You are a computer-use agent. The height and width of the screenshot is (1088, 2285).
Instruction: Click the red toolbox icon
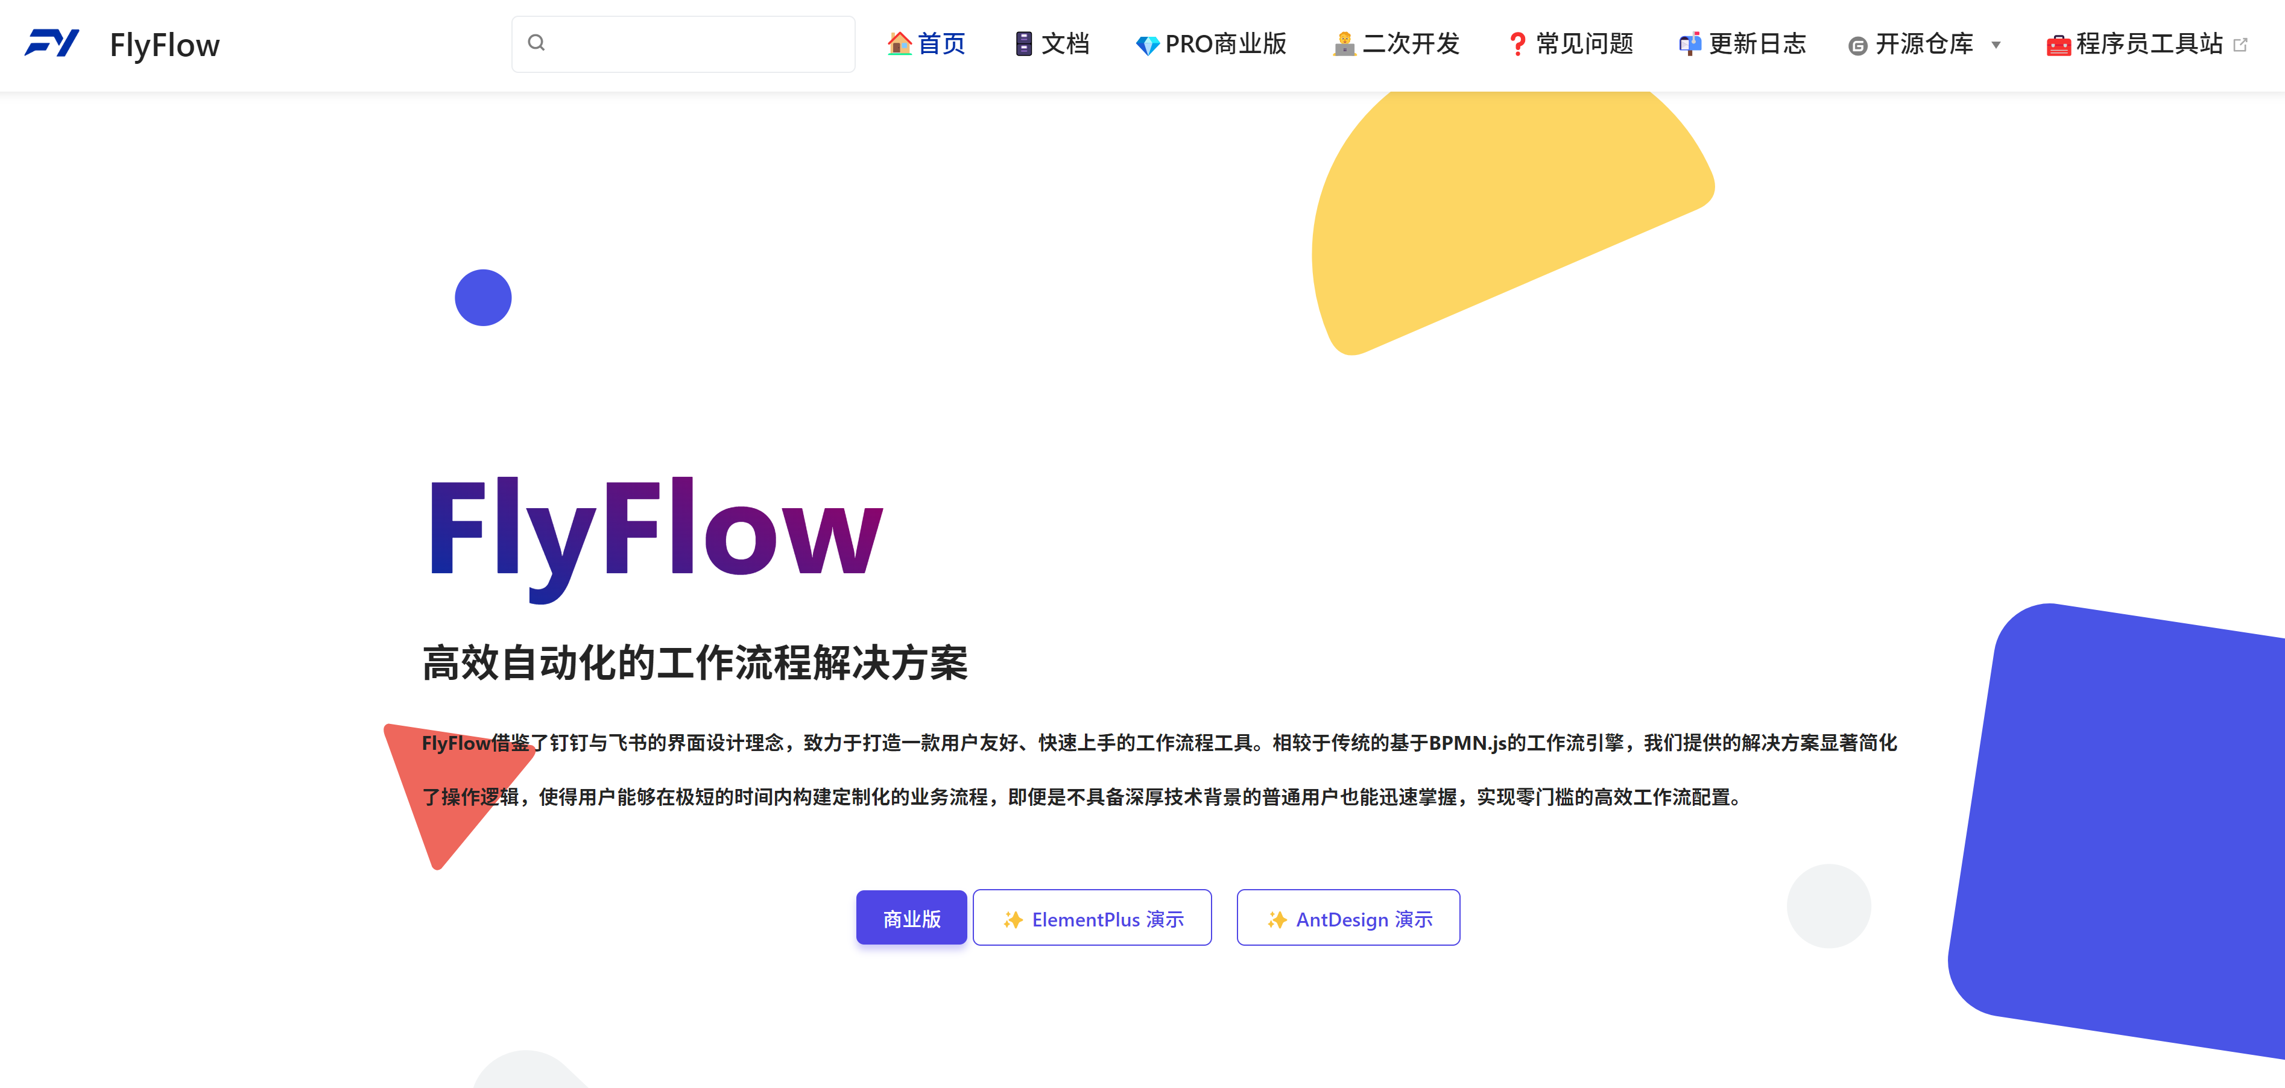(x=2058, y=45)
